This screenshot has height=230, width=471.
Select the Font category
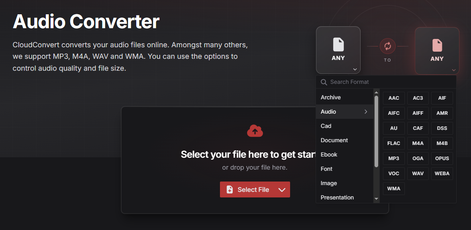345,169
